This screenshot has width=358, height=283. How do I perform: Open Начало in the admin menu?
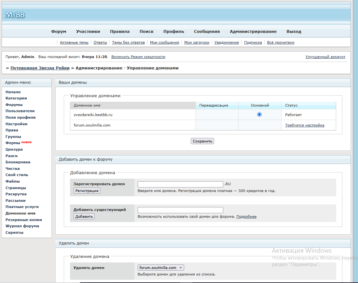tap(13, 92)
